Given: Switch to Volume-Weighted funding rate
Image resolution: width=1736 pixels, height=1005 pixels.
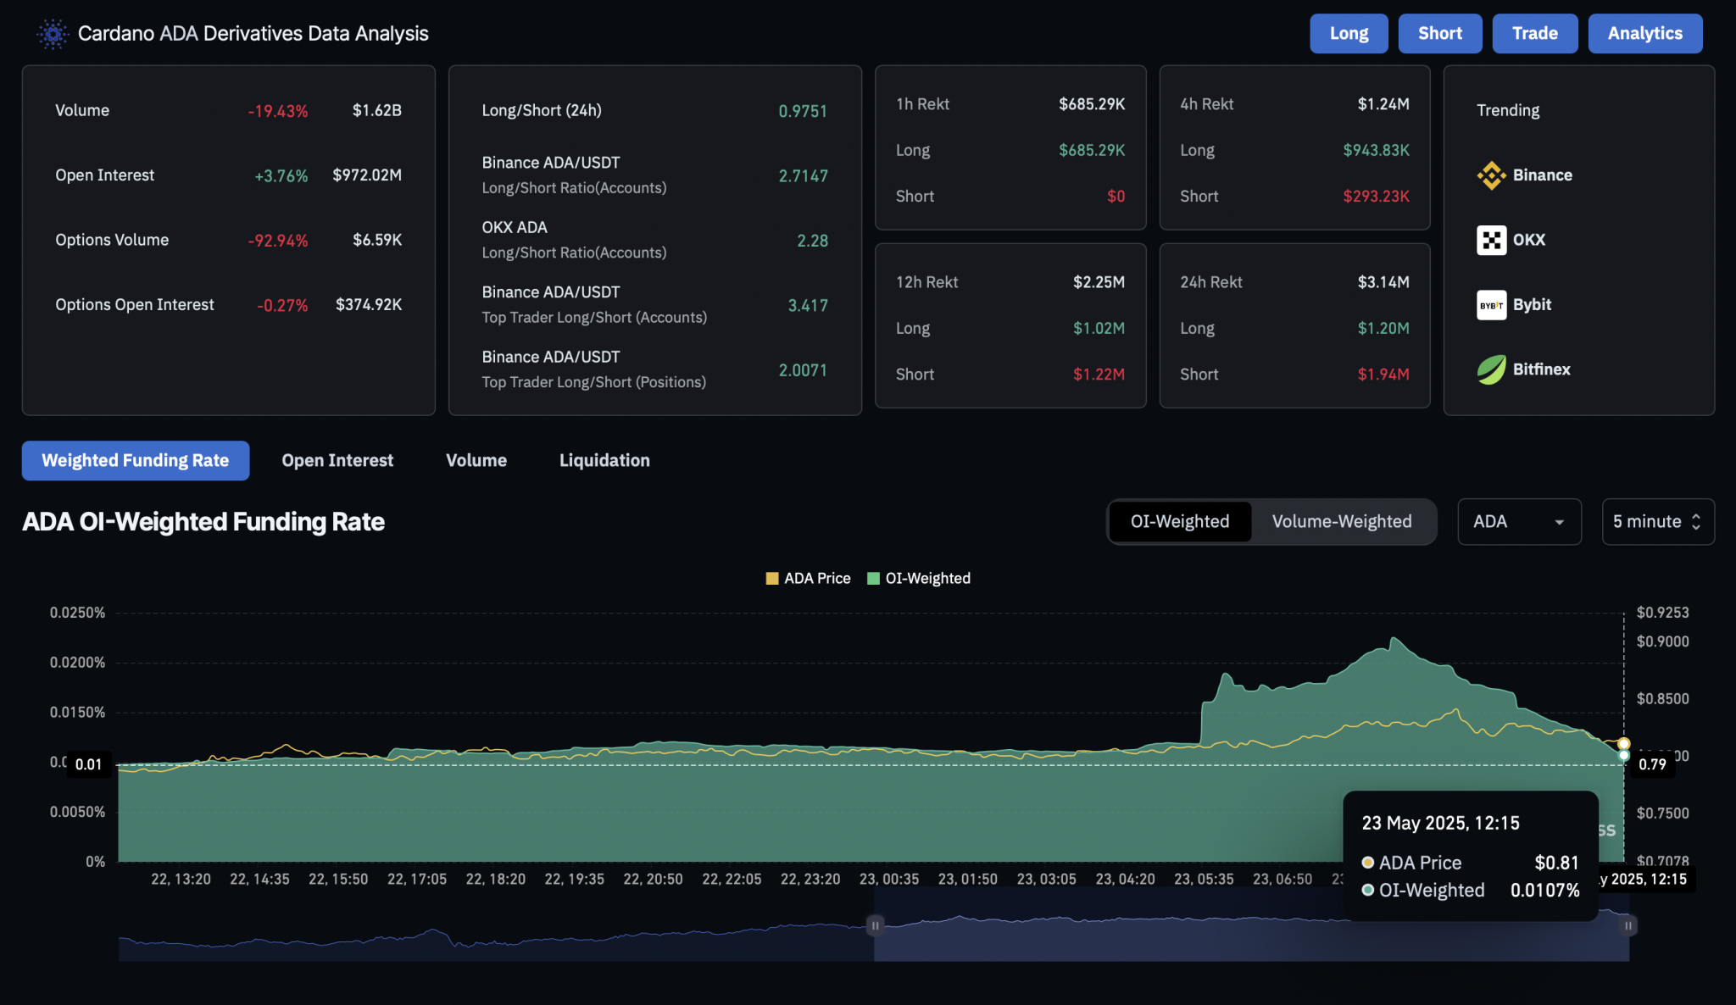Looking at the screenshot, I should (x=1341, y=522).
